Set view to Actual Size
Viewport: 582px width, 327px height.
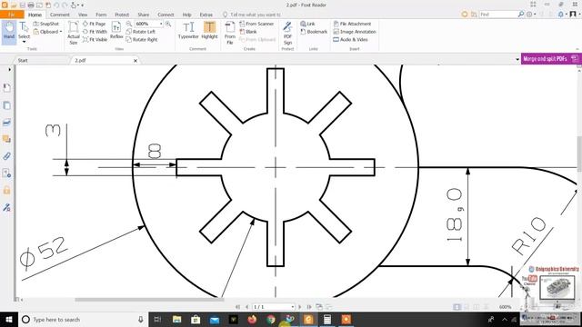74,33
